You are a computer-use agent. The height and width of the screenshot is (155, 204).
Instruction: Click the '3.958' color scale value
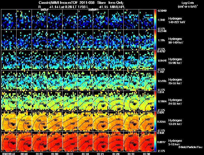pos(161,133)
